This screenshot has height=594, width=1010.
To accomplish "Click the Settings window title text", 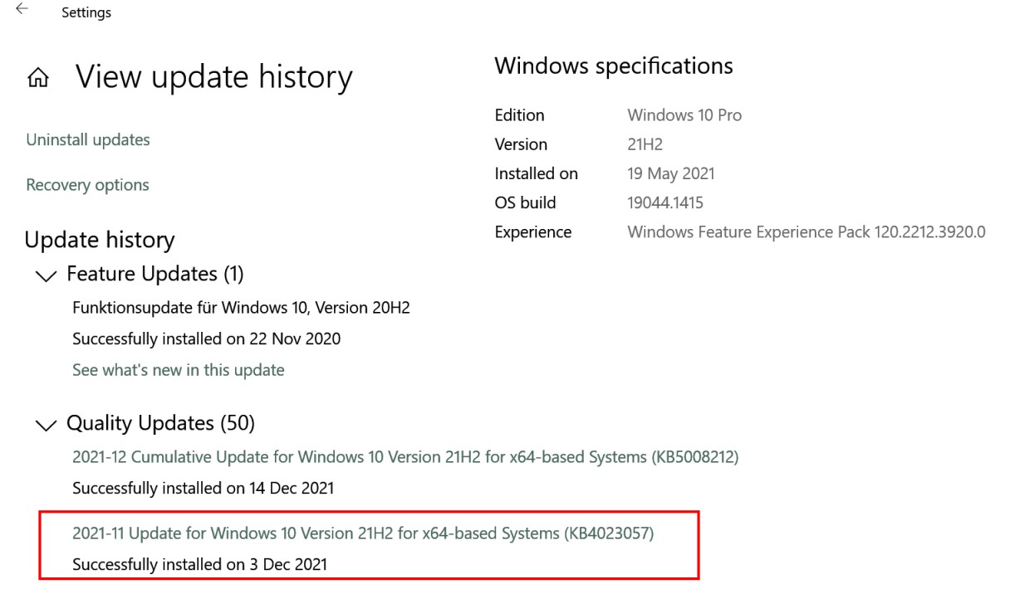I will click(86, 13).
